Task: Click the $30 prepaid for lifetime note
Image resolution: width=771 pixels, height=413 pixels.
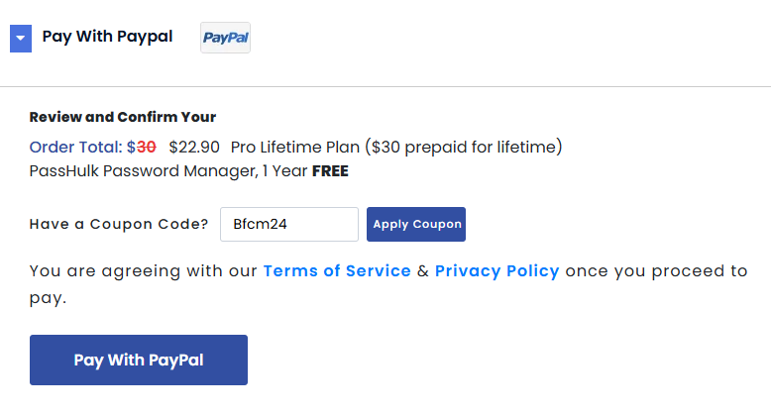Action: tap(463, 148)
